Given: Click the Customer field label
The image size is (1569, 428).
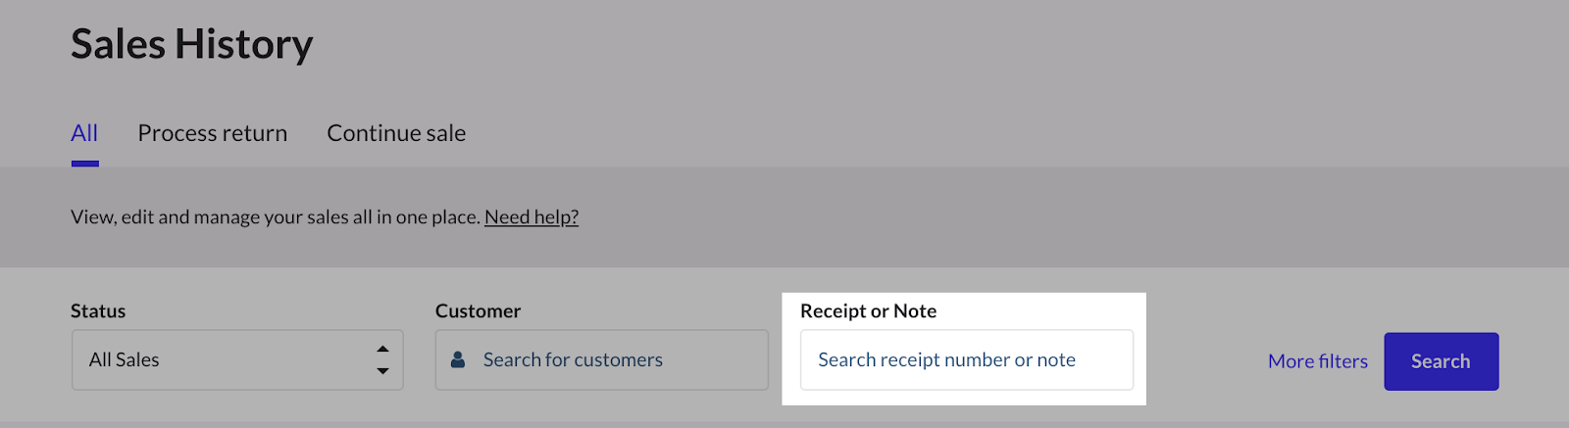Looking at the screenshot, I should tap(478, 311).
